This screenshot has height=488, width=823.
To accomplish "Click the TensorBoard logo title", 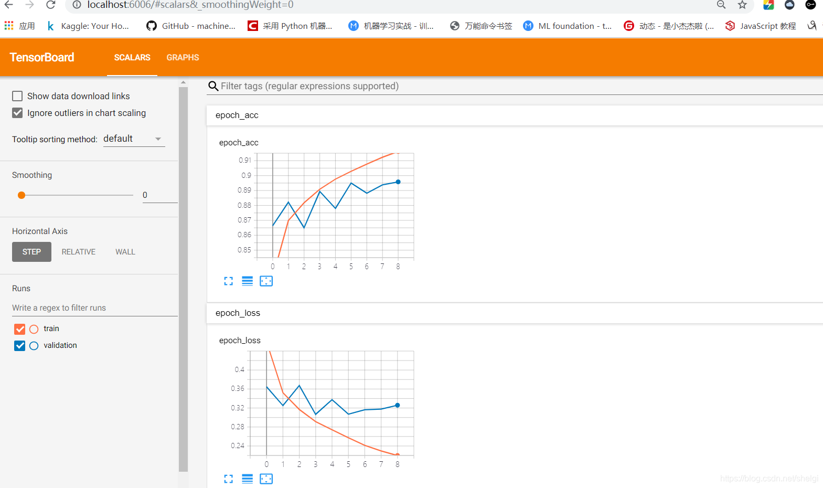I will click(x=42, y=57).
